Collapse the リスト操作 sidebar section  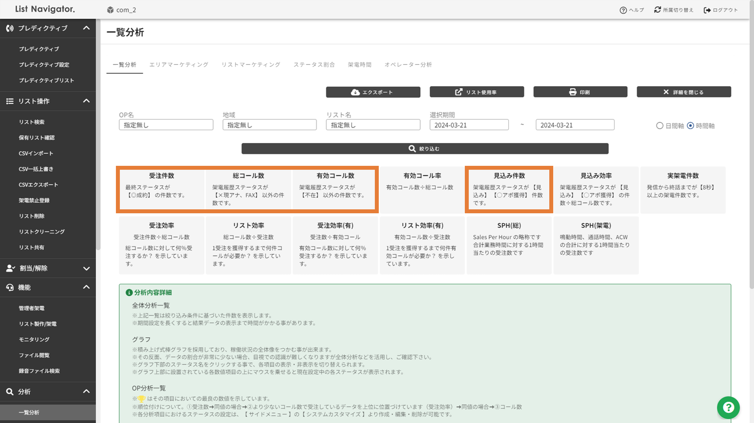coord(86,101)
